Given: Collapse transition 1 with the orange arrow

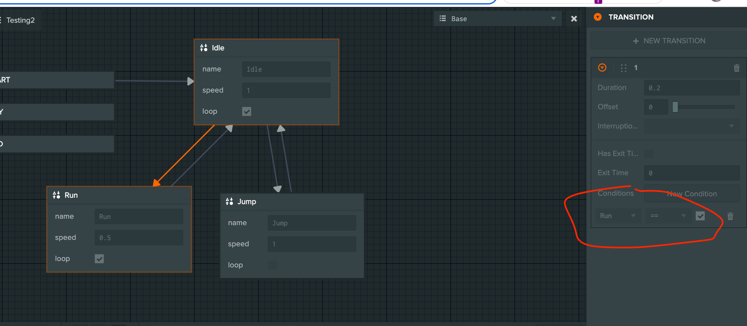Looking at the screenshot, I should 602,68.
